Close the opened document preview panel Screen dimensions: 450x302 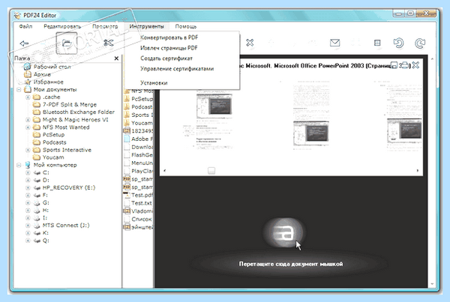point(415,65)
